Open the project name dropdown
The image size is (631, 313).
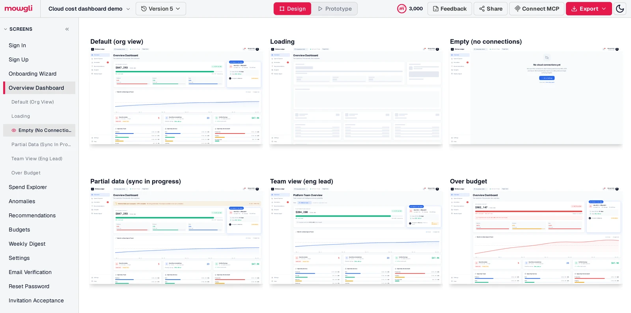[89, 9]
